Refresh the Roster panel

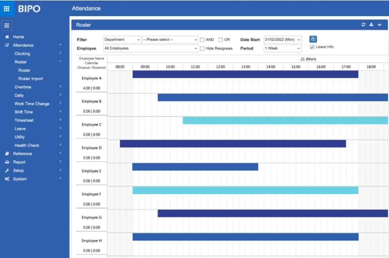tap(363, 24)
